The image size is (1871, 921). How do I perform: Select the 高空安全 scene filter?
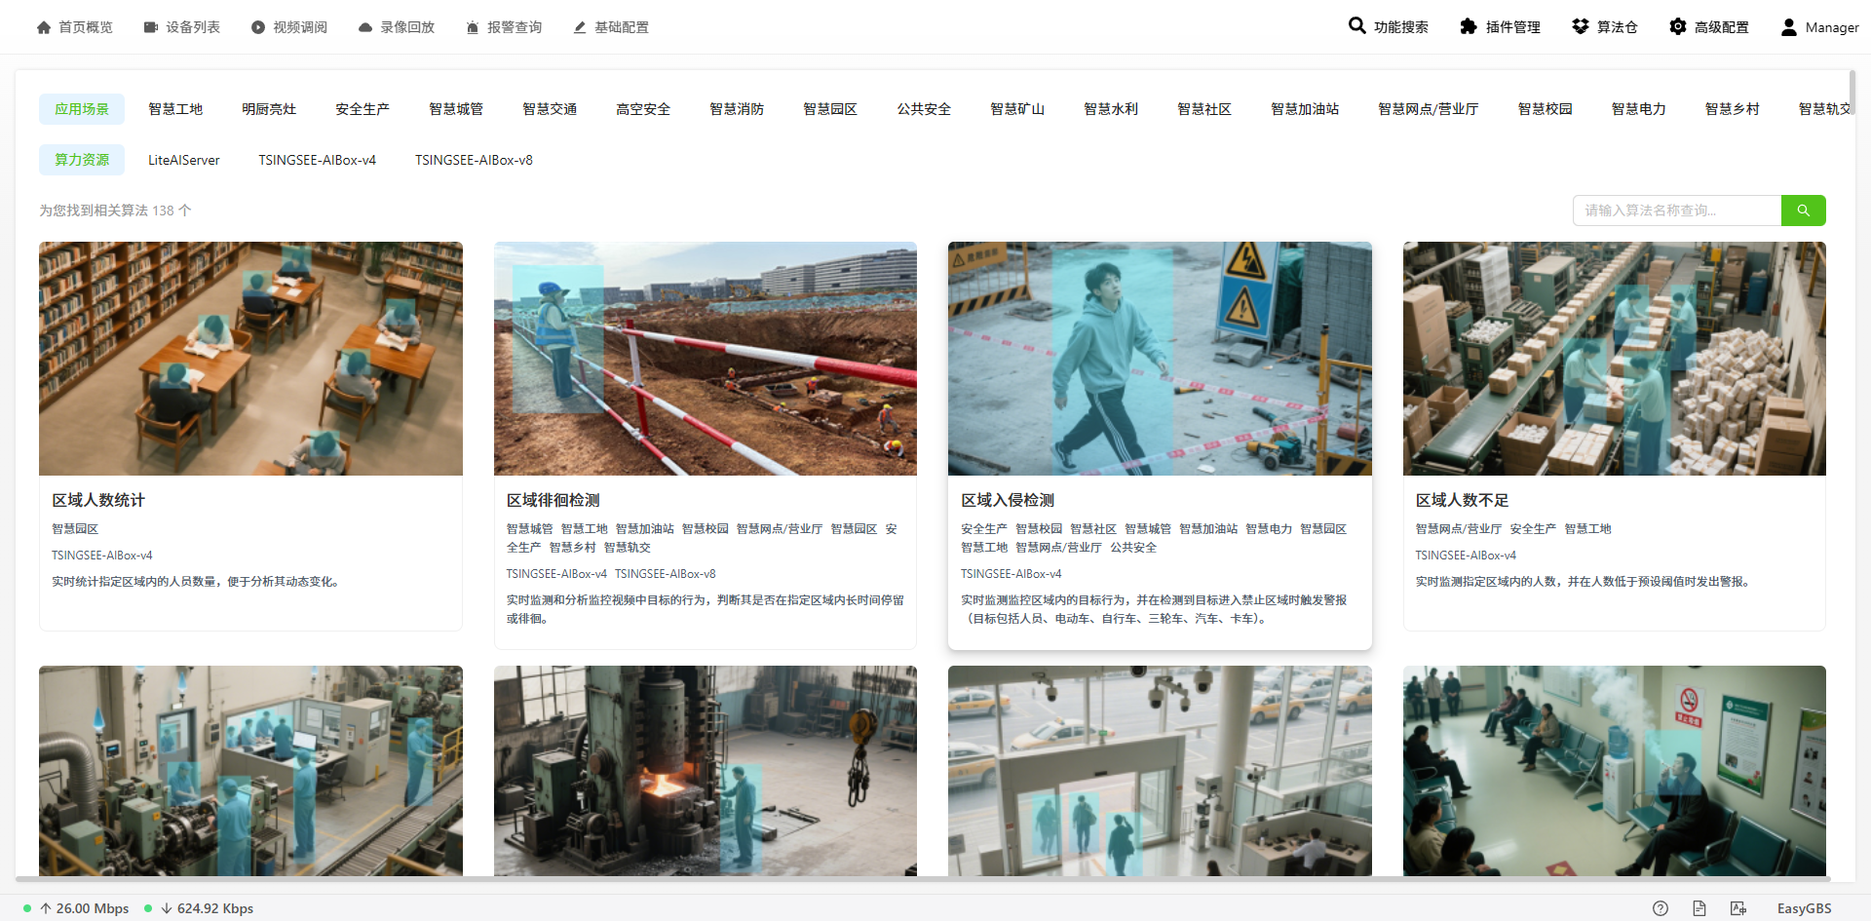(643, 109)
